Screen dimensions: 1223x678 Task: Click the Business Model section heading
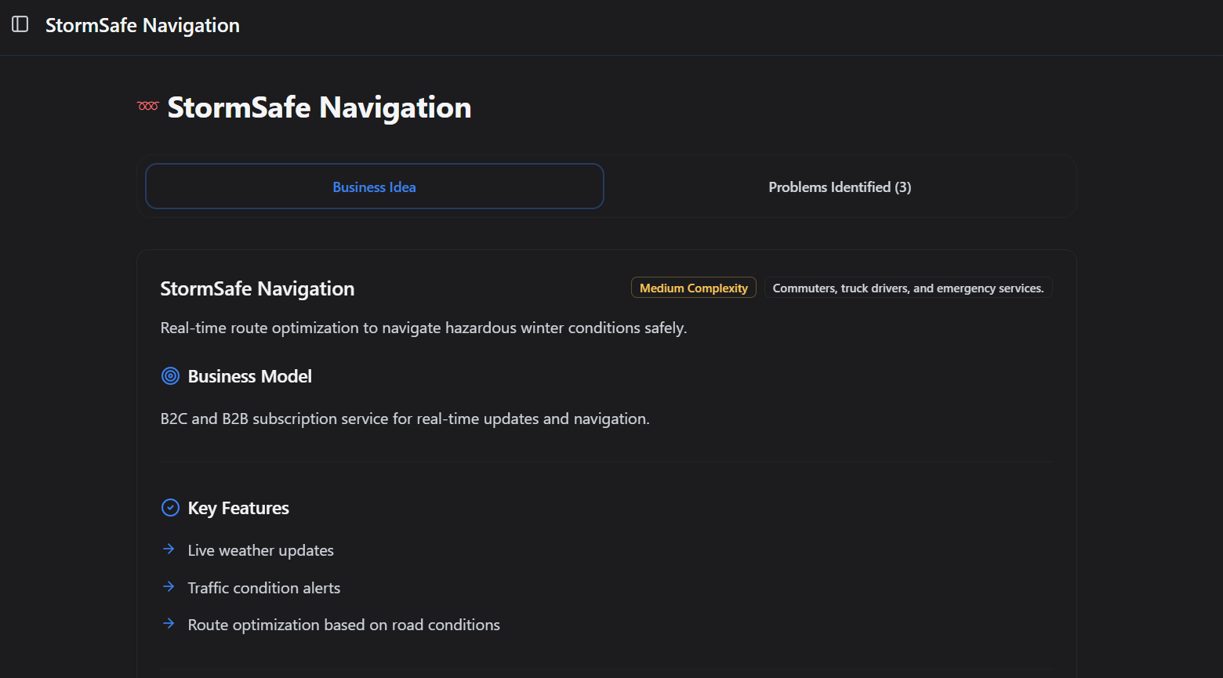[x=249, y=376]
